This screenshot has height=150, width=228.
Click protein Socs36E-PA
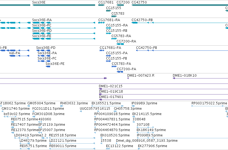point(47,53)
